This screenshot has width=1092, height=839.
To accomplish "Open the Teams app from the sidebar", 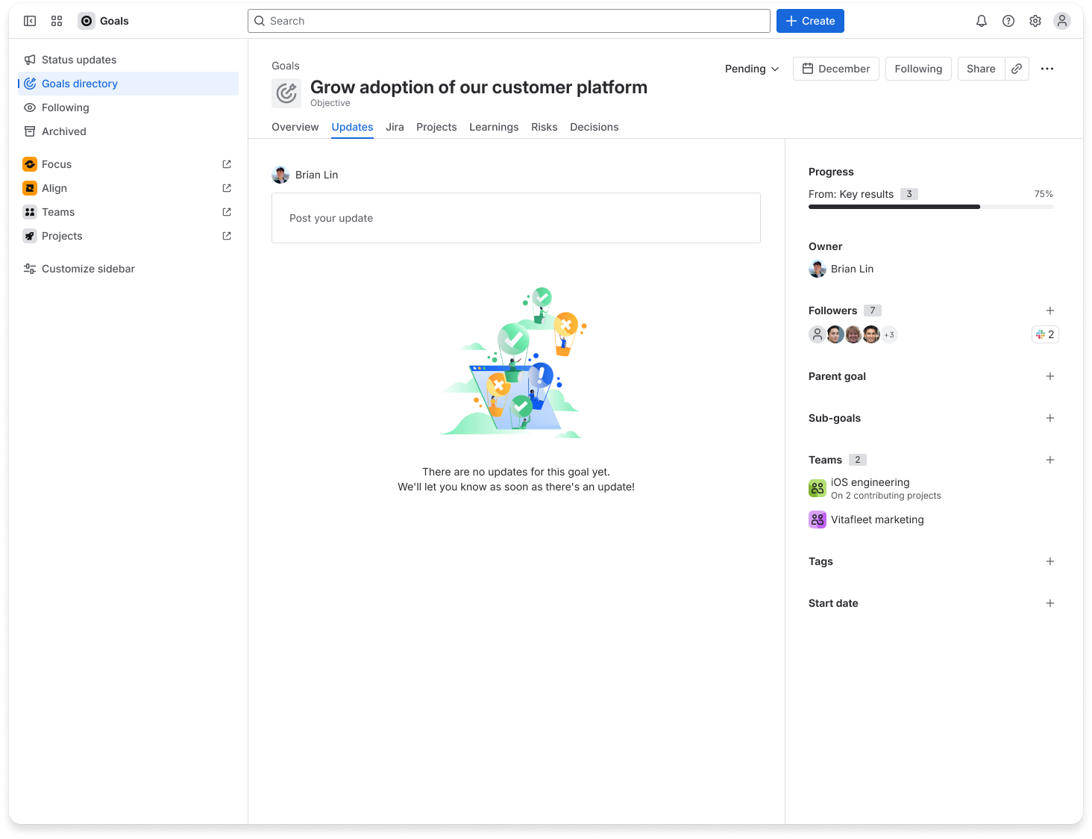I will [58, 211].
